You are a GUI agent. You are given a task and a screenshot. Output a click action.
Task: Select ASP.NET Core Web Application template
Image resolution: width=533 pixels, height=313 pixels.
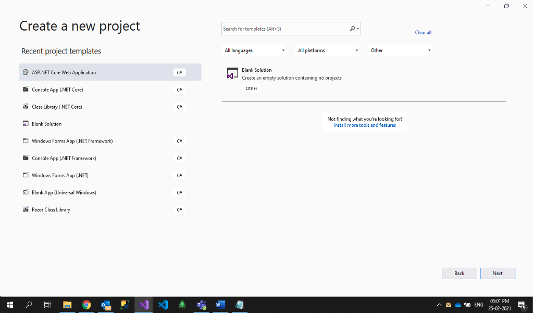64,72
